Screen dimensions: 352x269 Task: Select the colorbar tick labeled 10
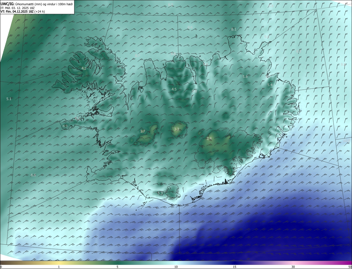tap(176, 267)
